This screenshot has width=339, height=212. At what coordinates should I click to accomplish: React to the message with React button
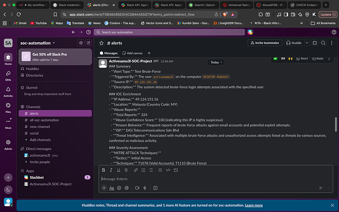[302, 59]
